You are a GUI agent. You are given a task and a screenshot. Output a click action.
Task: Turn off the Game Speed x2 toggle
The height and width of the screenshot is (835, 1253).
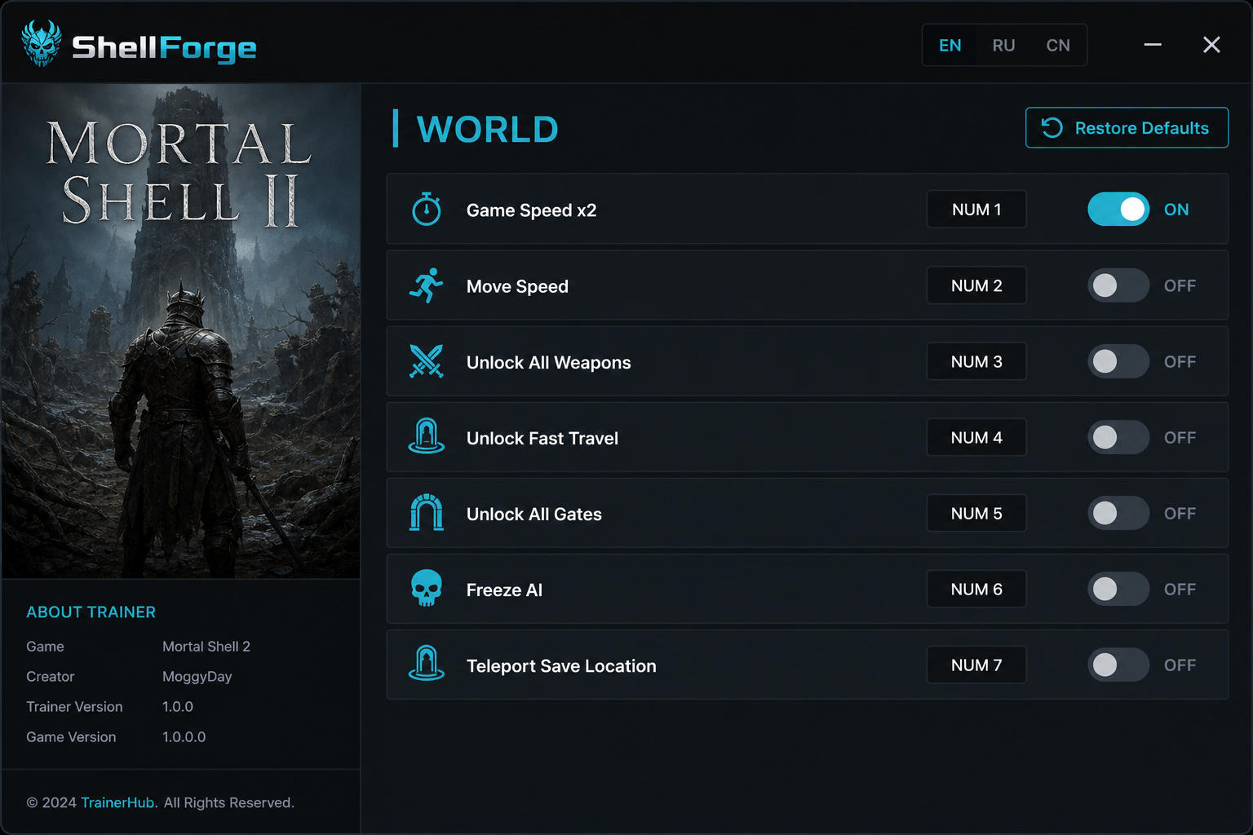tap(1118, 210)
